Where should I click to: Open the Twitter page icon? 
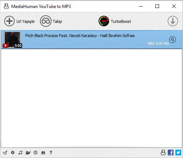click(178, 153)
